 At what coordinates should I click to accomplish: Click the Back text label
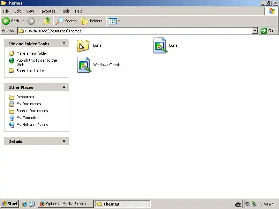point(15,21)
